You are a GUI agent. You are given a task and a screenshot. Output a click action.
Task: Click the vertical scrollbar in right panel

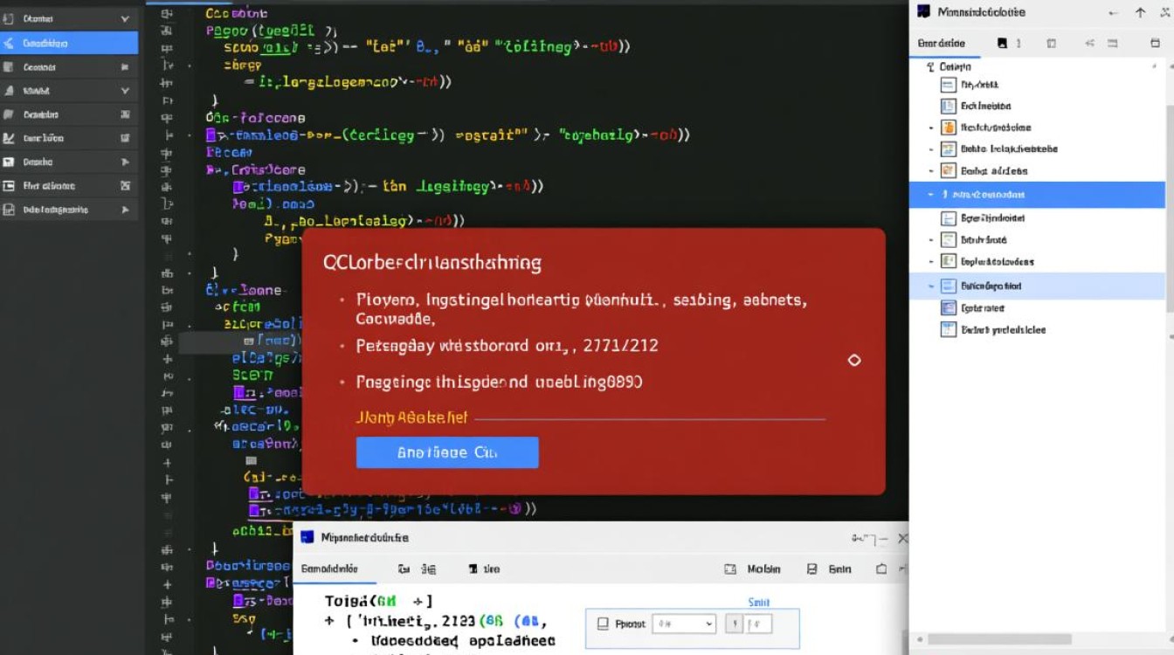click(x=1169, y=262)
